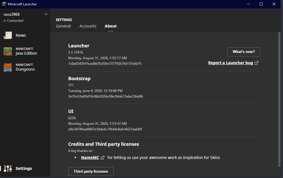Click the Bootstrap version 771 text
Image resolution: width=283 pixels, height=178 pixels.
point(71,85)
